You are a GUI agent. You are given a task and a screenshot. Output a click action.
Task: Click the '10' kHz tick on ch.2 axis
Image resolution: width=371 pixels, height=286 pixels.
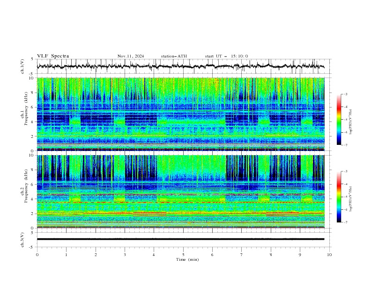click(x=32, y=155)
